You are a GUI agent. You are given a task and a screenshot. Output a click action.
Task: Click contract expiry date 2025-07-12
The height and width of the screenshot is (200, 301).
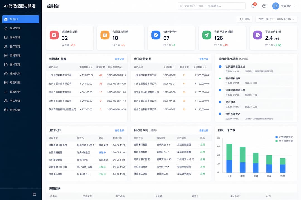click(x=169, y=109)
